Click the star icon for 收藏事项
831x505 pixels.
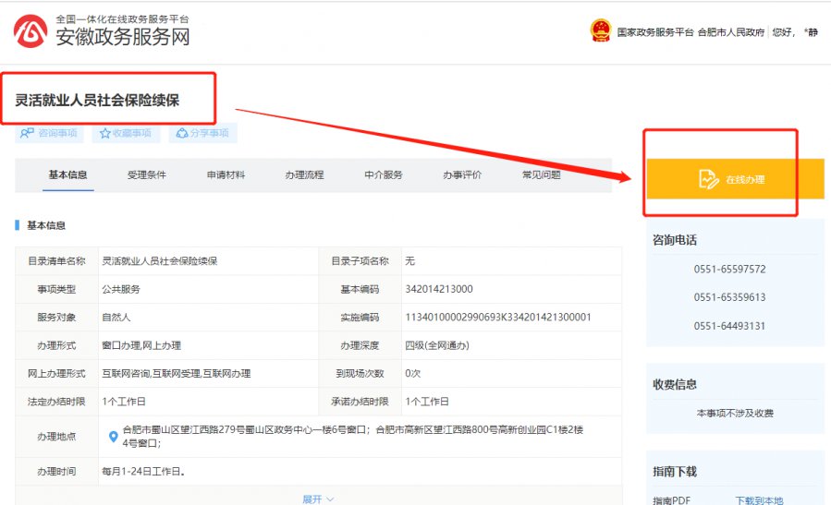click(x=105, y=133)
